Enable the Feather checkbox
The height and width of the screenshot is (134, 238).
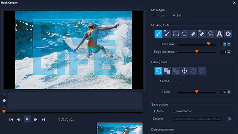point(179,81)
